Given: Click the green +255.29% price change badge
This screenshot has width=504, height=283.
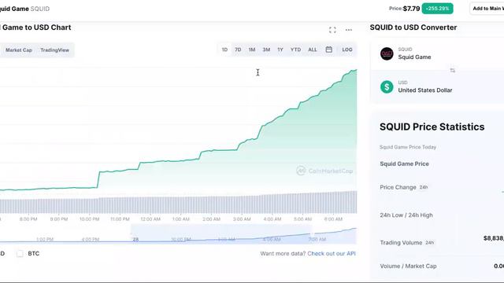Looking at the screenshot, I should [438, 9].
